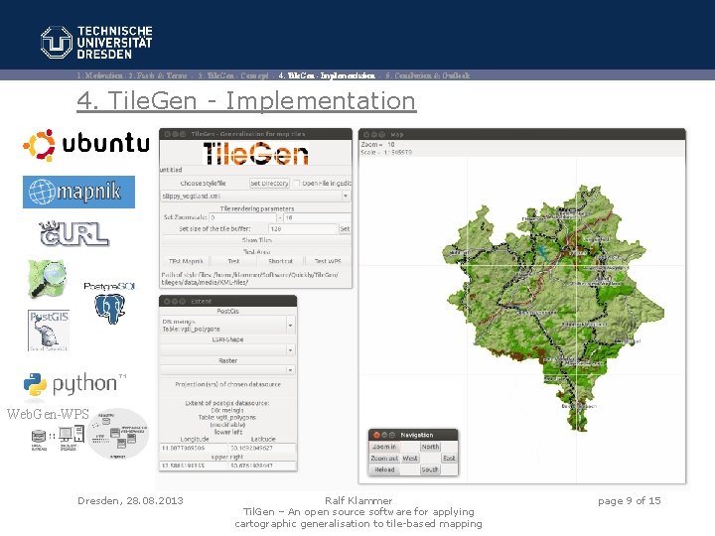Click the Ubuntu circle logo
715x536 pixels.
(39, 145)
